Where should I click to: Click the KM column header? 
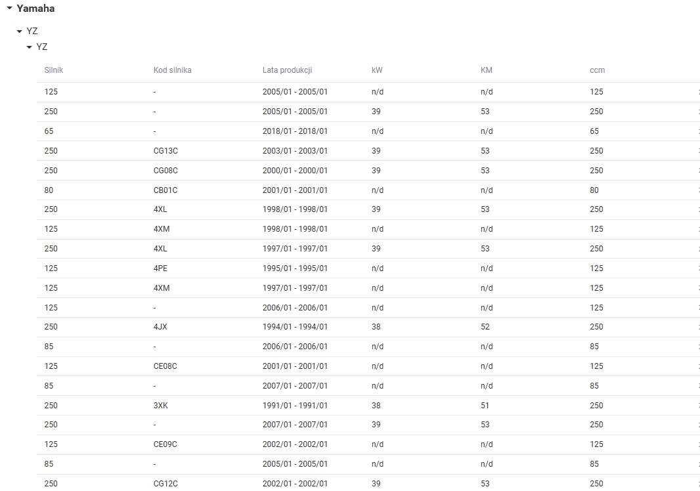486,70
